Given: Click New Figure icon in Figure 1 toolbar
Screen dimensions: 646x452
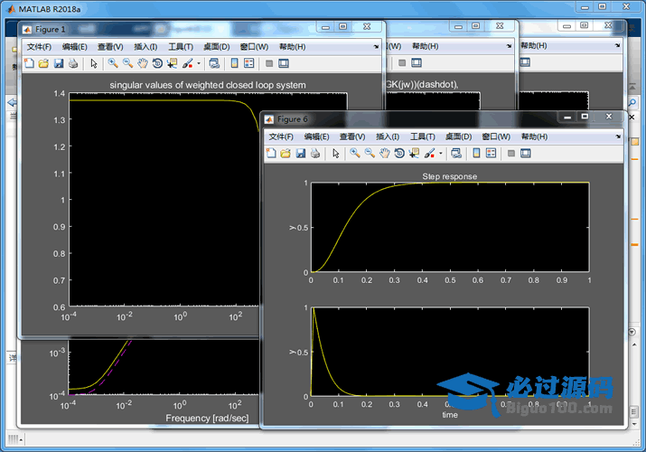Looking at the screenshot, I should pyautogui.click(x=29, y=63).
